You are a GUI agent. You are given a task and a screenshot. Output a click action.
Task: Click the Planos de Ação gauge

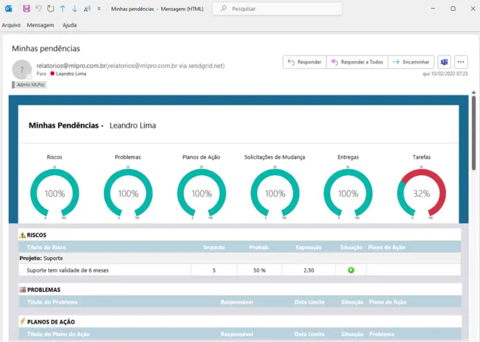(202, 194)
